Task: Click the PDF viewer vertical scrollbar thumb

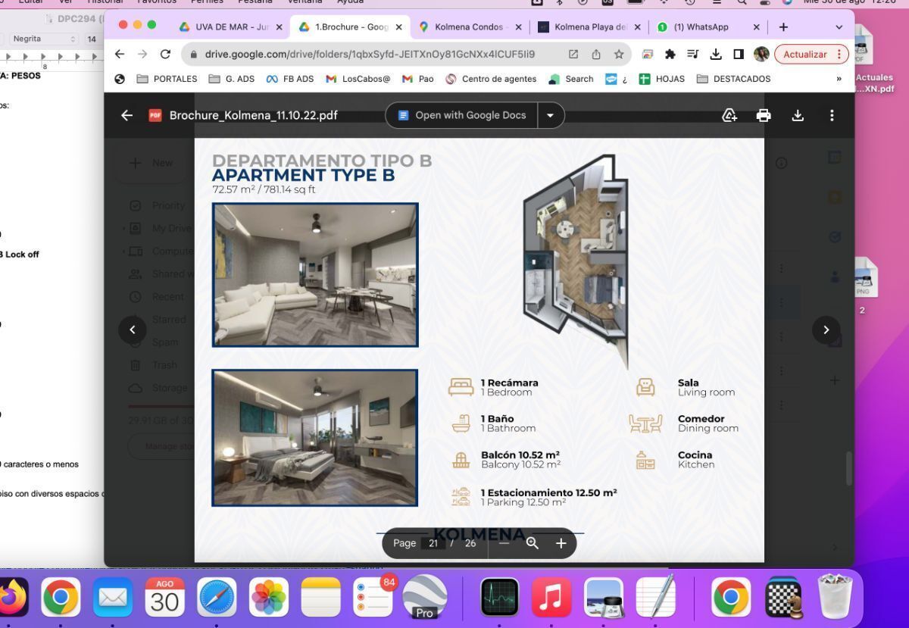Action: 848,468
